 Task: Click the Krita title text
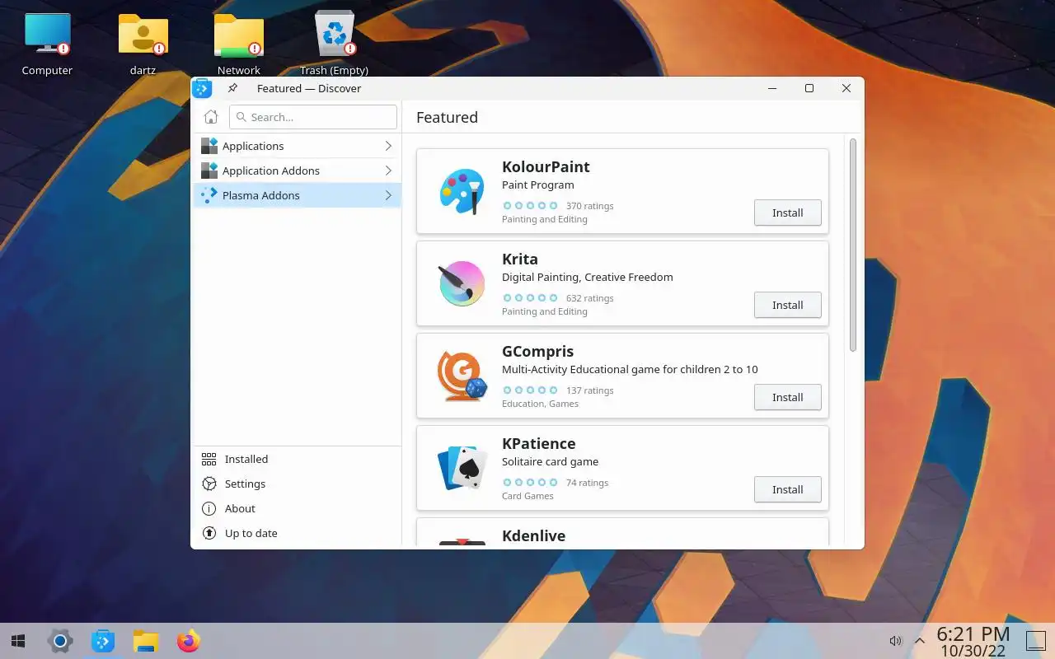[x=520, y=259]
